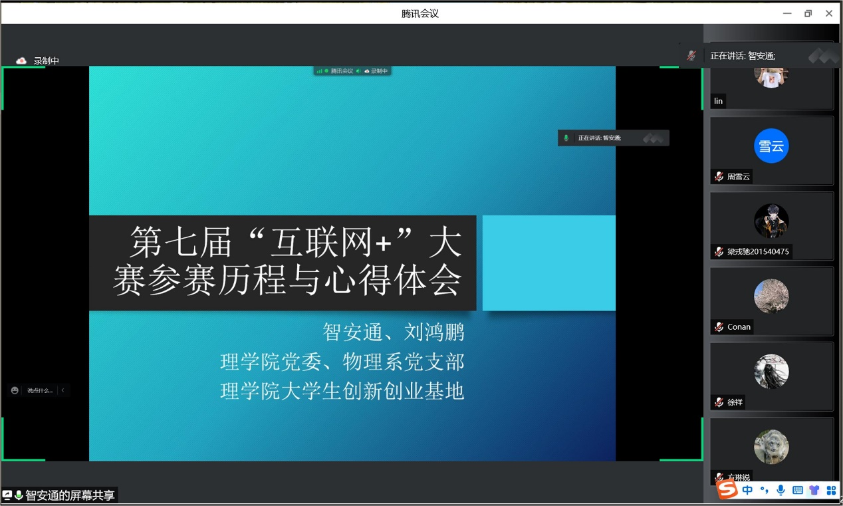Viewport: 843px width, 506px height.
Task: Click the emoji smiley icon in chat bar
Action: 15,390
